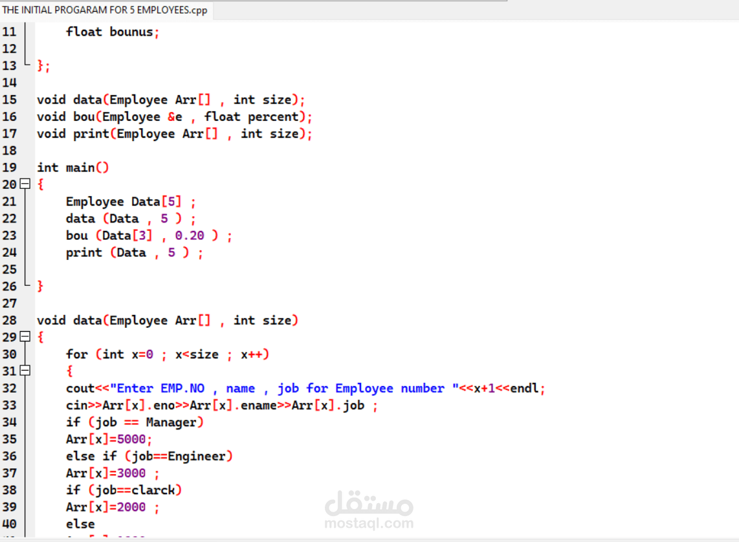Screen dimensions: 739x542
Task: Collapse the data function fold at line 29
Action: tap(25, 337)
